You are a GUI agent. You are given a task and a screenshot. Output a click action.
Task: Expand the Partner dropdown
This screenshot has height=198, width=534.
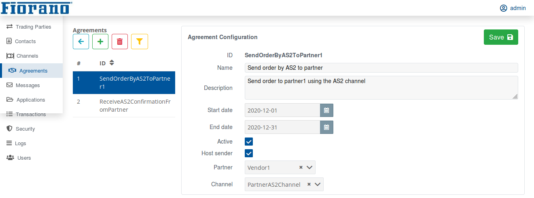click(309, 167)
